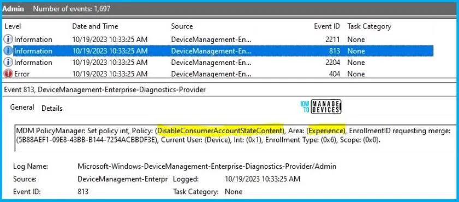Image resolution: width=459 pixels, height=202 pixels.
Task: Select the Information row with Event ID 2211
Action: point(218,39)
